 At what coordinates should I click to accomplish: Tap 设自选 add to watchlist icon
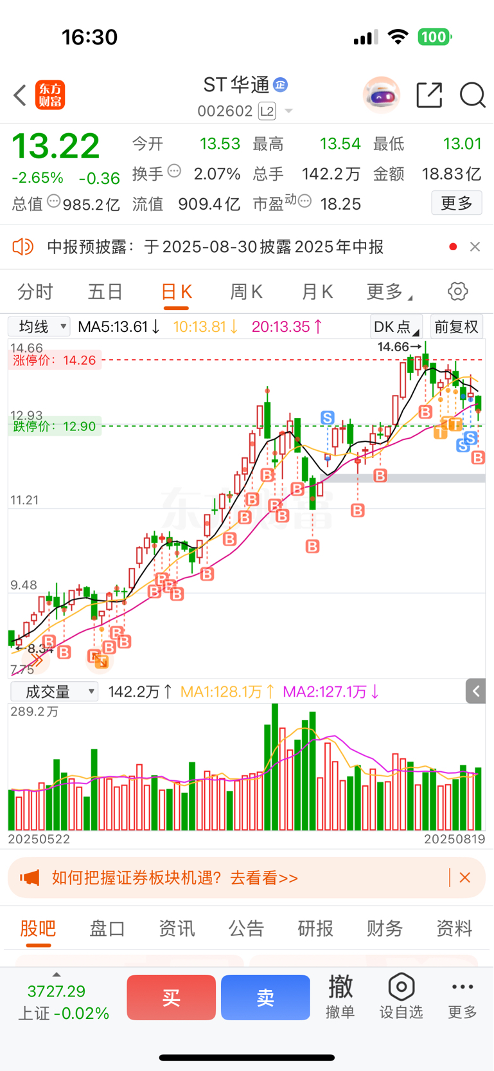[x=401, y=996]
